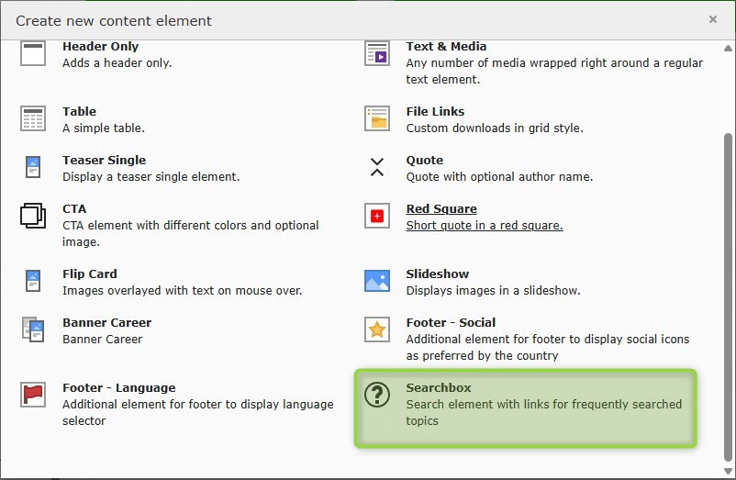Viewport: 736px width, 480px height.
Task: Select the Flip Card icon
Action: (33, 281)
